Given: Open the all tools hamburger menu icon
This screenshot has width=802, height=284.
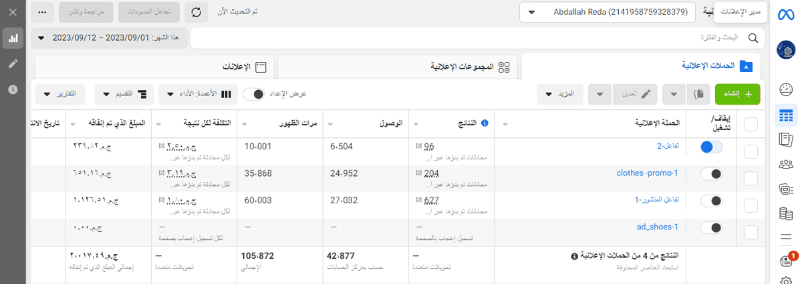Looking at the screenshot, I should click(x=786, y=237).
